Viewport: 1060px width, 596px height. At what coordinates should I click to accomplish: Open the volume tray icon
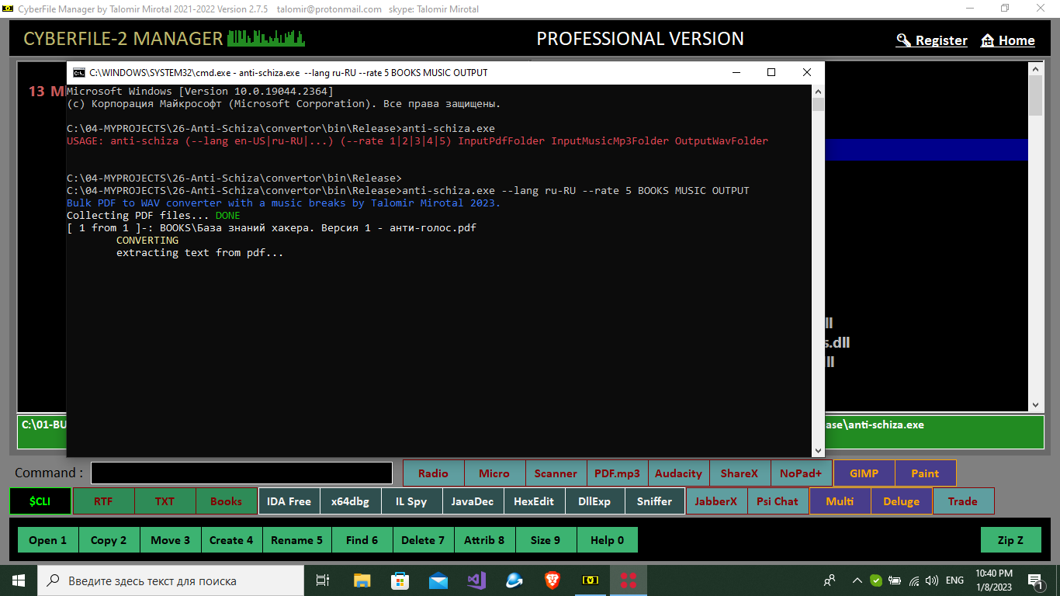click(x=932, y=580)
